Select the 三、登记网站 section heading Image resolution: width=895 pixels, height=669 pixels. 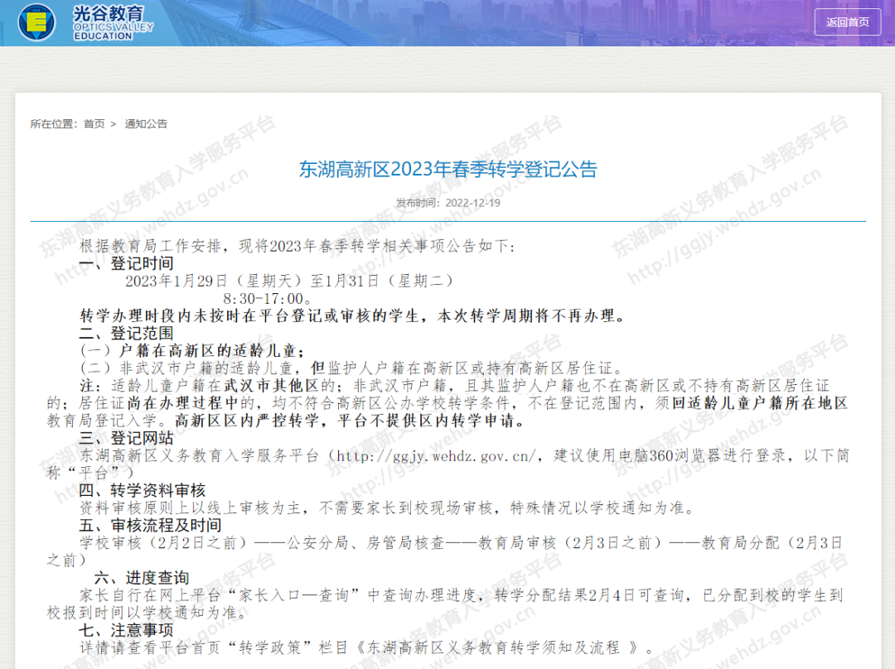127,437
